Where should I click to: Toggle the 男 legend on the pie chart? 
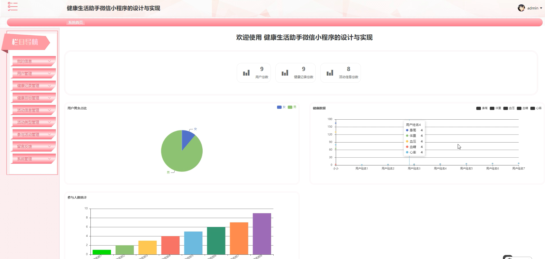[293, 107]
